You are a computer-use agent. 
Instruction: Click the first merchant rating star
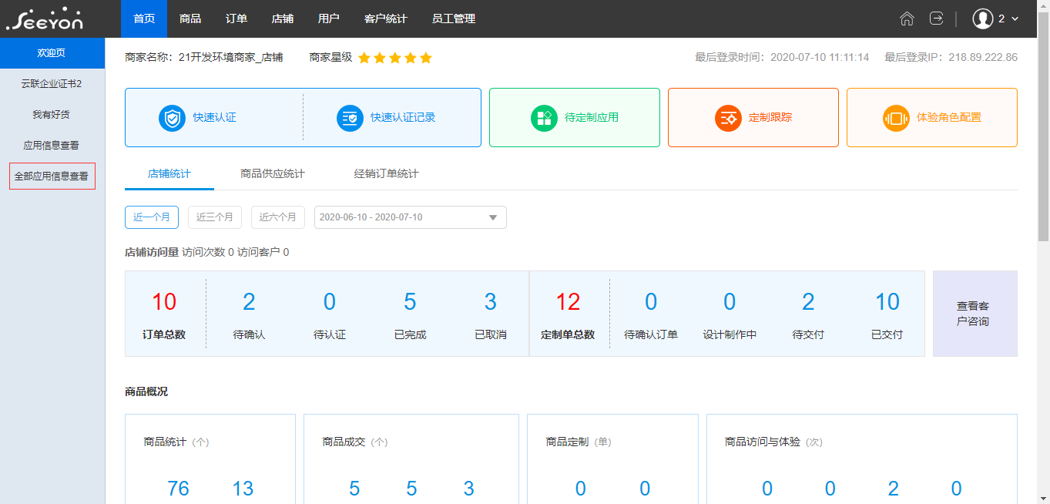point(364,58)
